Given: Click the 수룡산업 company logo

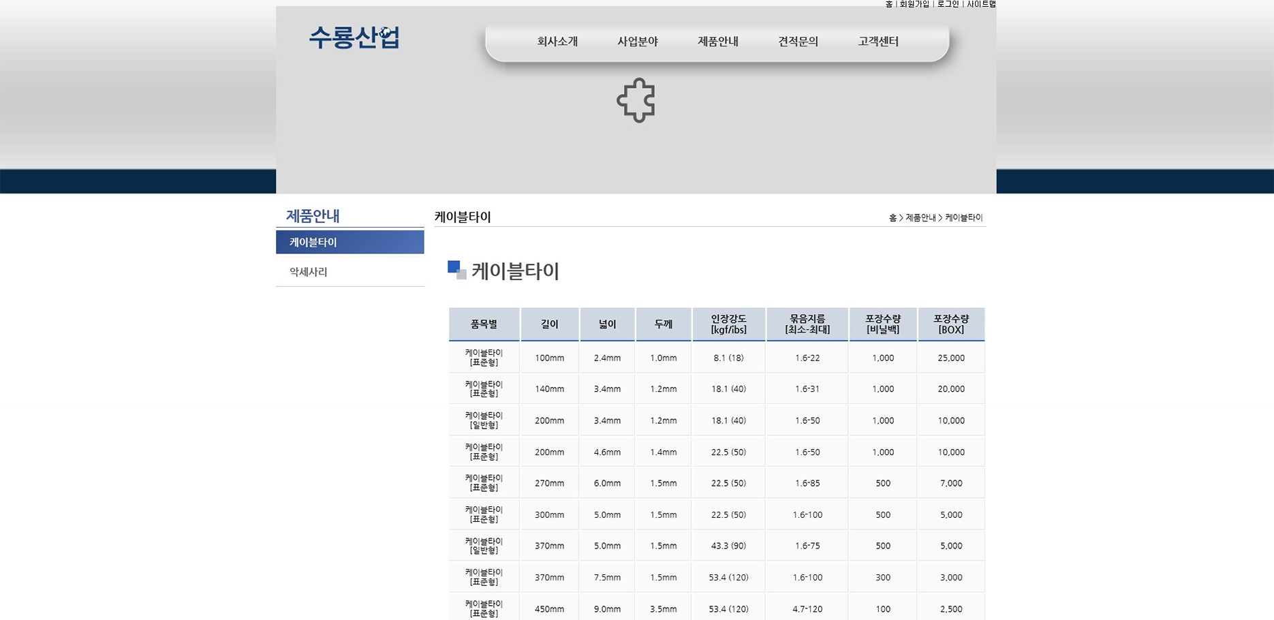Looking at the screenshot, I should point(354,37).
